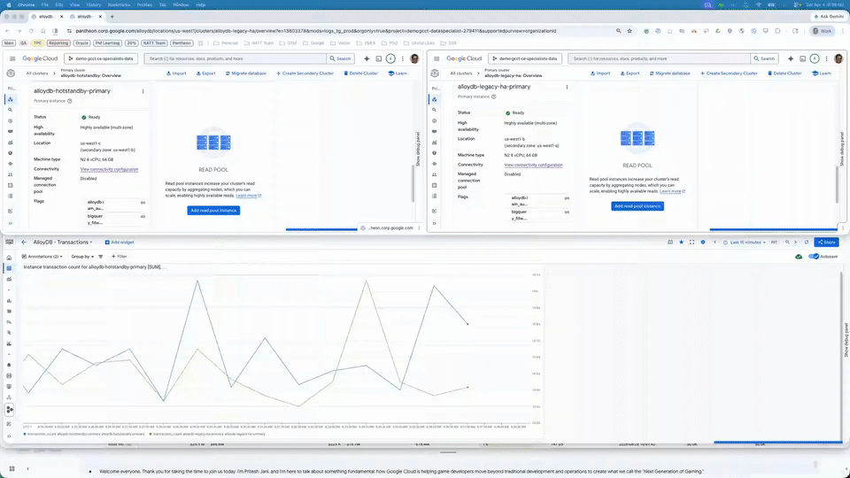The height and width of the screenshot is (478, 850).
Task: Open History menu in macOS menu bar
Action: pos(93,5)
